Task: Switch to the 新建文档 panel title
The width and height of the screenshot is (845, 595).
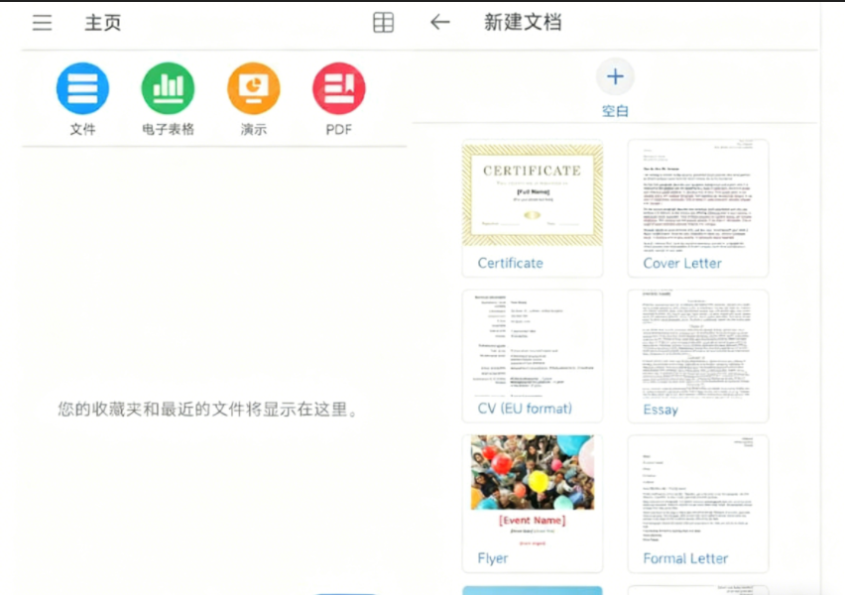Action: click(x=523, y=22)
